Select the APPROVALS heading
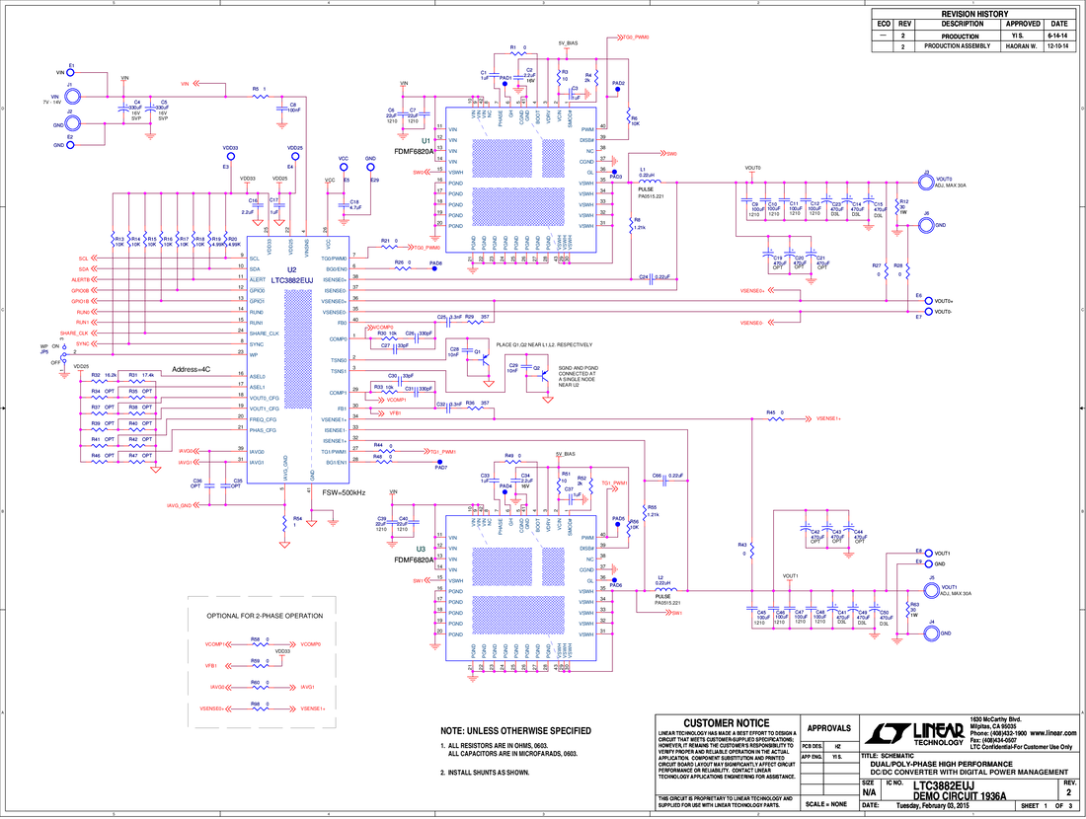 coord(829,728)
